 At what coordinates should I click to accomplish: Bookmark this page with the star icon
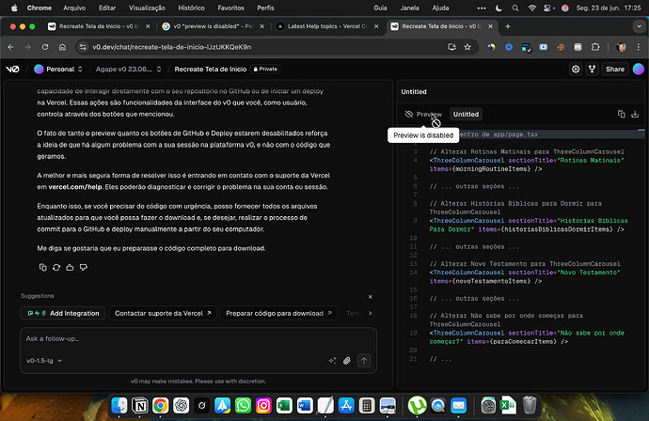(467, 47)
